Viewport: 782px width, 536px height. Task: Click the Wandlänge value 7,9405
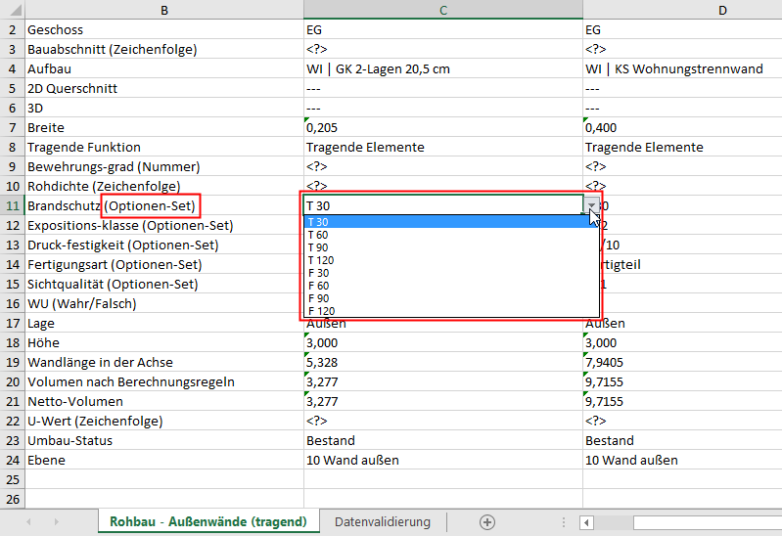682,363
